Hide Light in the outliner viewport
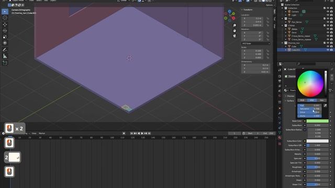The height and width of the screenshot is (188, 335). pos(328,15)
